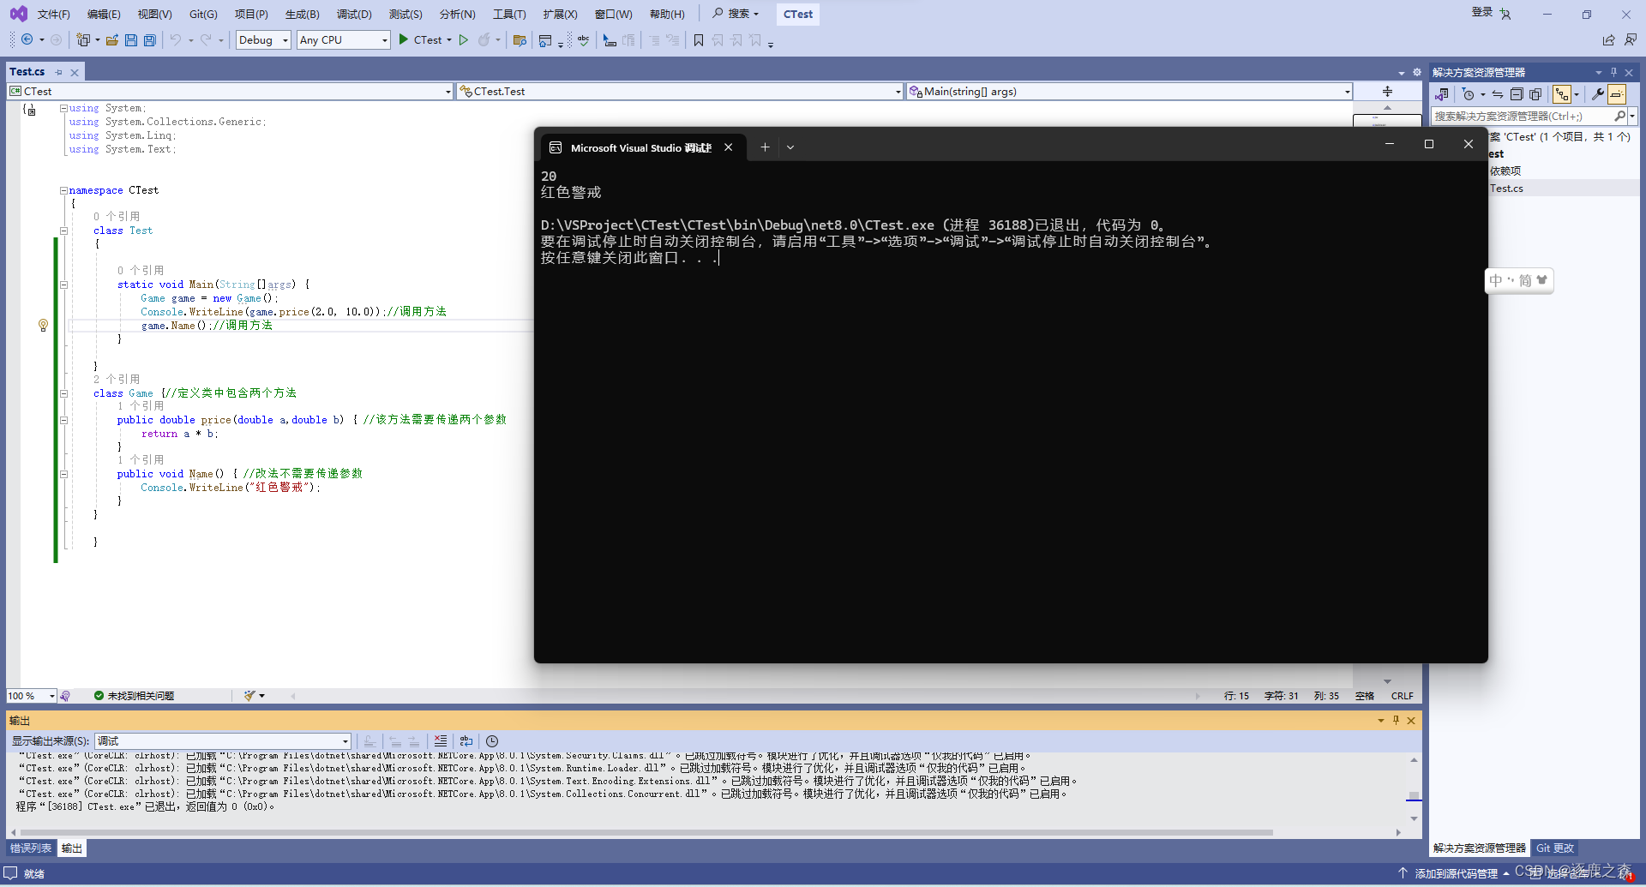This screenshot has height=887, width=1646.
Task: Save Test.cs with the single disk icon
Action: coord(131,39)
